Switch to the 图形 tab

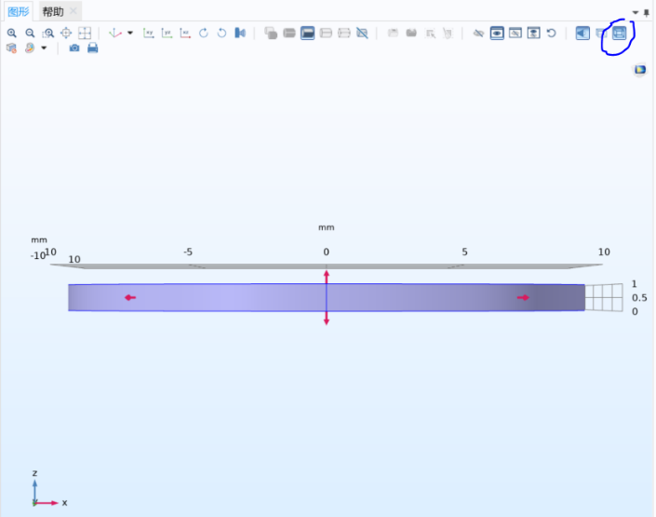coord(19,11)
